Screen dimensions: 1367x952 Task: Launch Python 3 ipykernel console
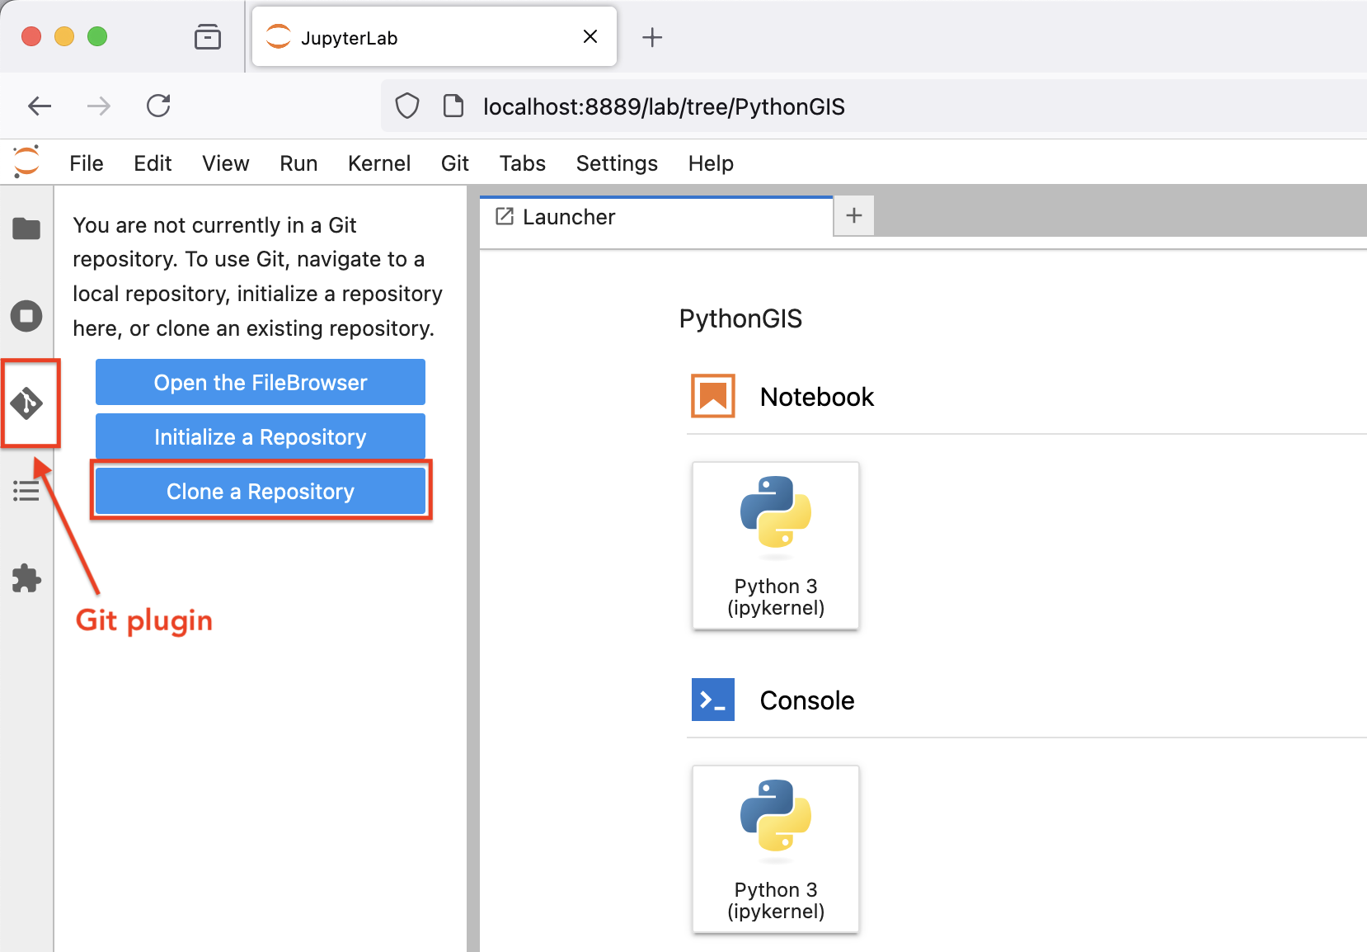(x=776, y=849)
